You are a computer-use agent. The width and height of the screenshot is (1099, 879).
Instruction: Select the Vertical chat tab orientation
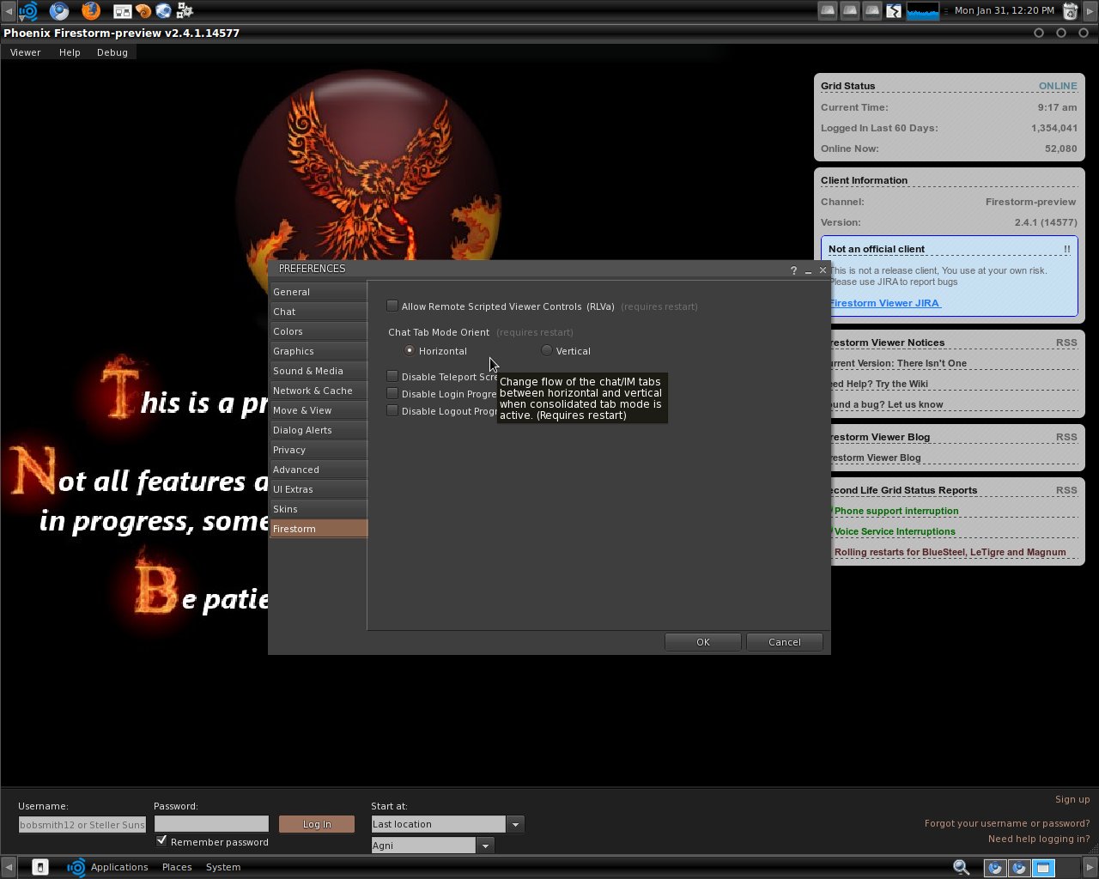click(x=547, y=350)
